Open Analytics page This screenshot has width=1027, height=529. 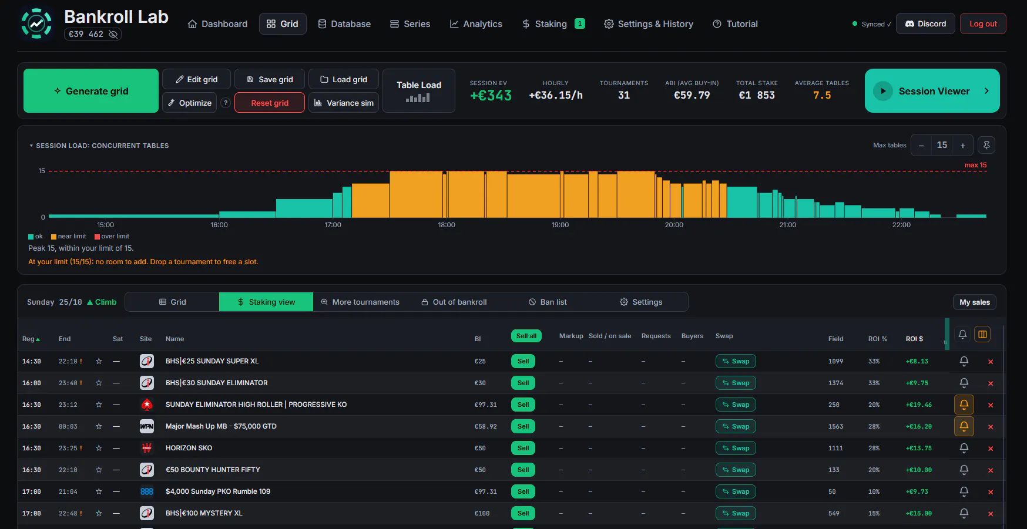pos(476,24)
